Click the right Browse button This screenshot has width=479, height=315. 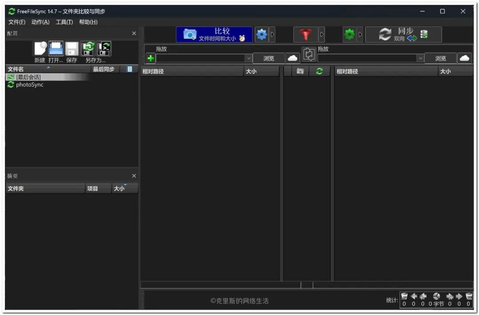440,58
